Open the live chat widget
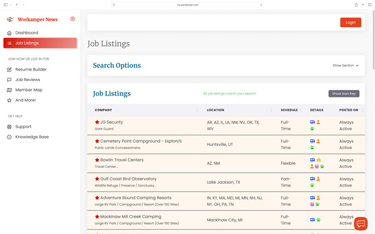 click(361, 223)
